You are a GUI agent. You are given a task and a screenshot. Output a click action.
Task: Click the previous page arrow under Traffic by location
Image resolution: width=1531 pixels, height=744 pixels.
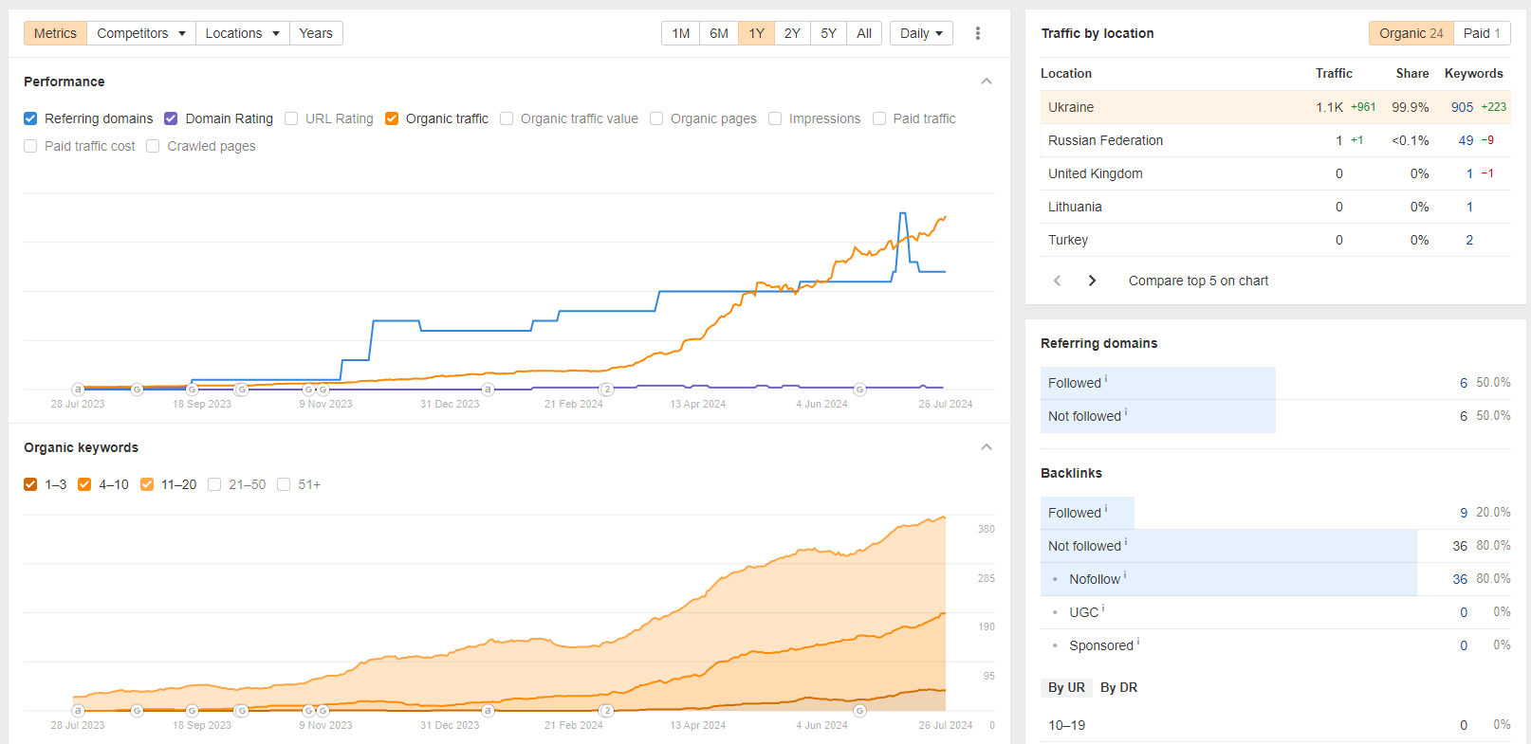tap(1058, 281)
